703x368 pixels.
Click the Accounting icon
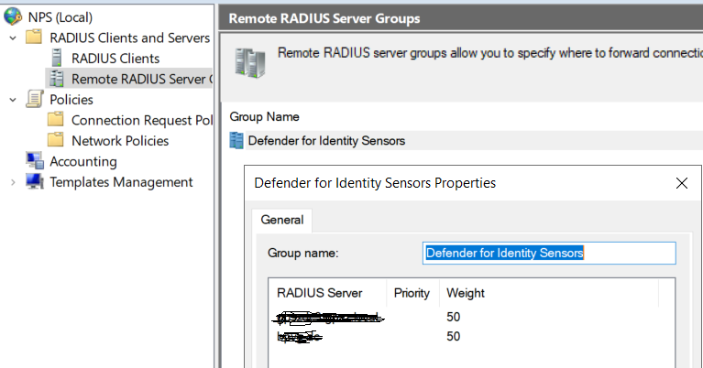click(34, 161)
